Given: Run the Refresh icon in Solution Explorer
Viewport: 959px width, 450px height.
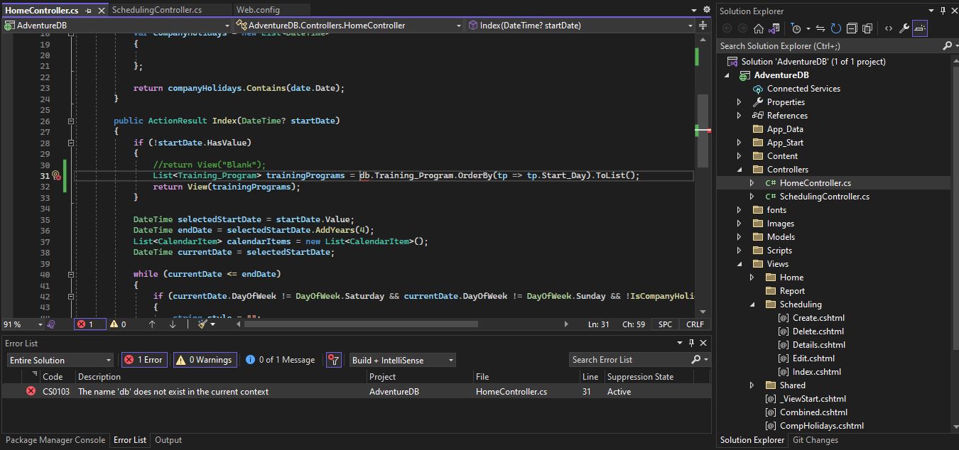Looking at the screenshot, I should 835,28.
